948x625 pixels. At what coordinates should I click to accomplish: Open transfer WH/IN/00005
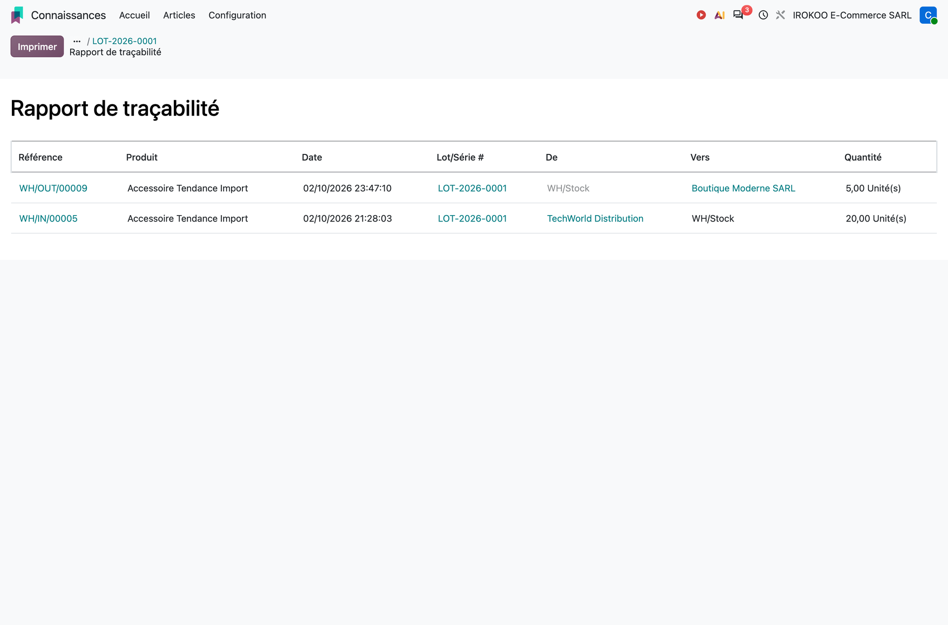(48, 219)
